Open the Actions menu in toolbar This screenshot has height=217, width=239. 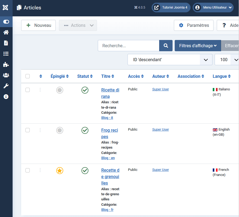78,25
